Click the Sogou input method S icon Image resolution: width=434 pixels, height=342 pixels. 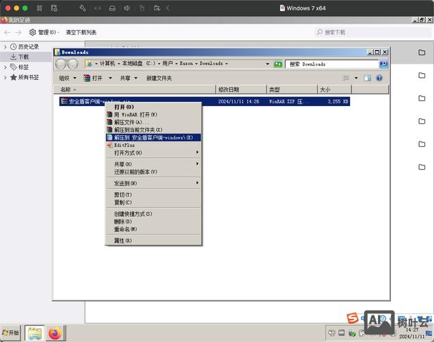click(353, 318)
